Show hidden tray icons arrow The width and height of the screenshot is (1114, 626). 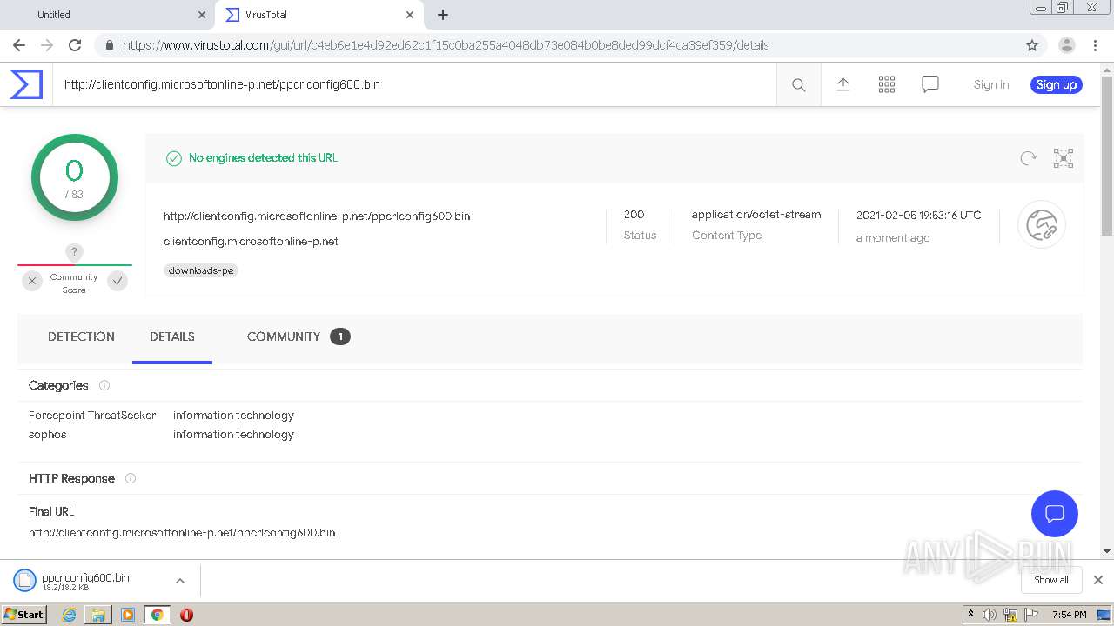click(970, 614)
